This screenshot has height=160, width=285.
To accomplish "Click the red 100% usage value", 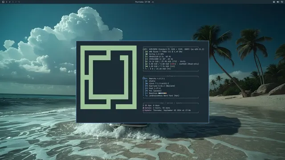I will 173,64.
